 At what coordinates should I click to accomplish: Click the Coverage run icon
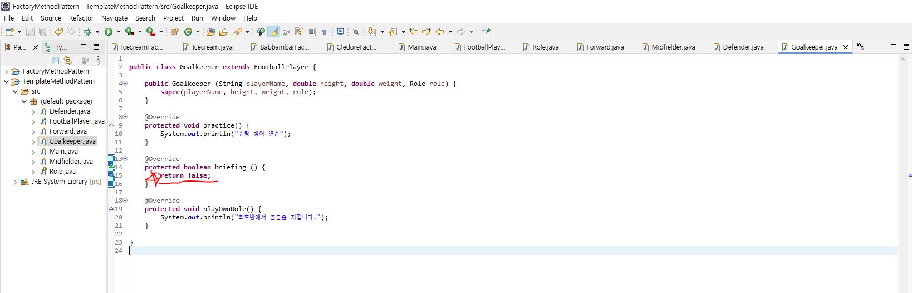(x=129, y=32)
